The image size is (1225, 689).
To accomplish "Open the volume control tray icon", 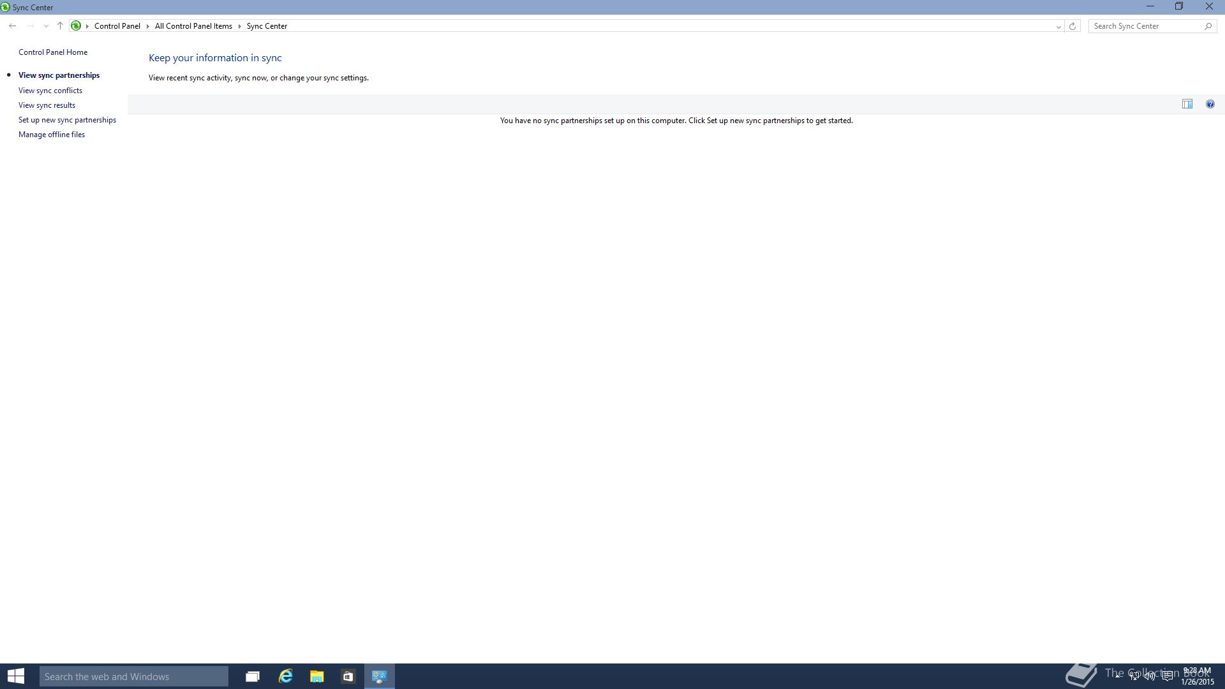I will [x=1150, y=676].
